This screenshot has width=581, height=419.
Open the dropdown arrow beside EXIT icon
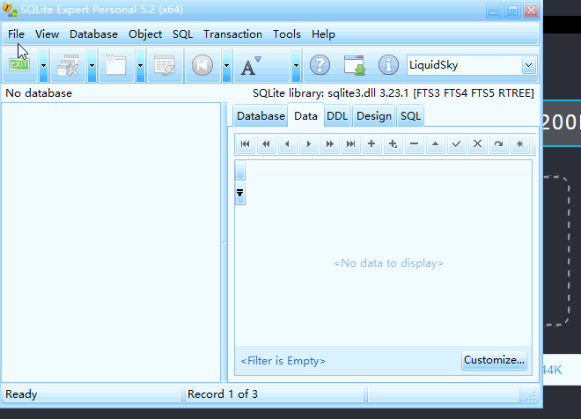(x=44, y=65)
